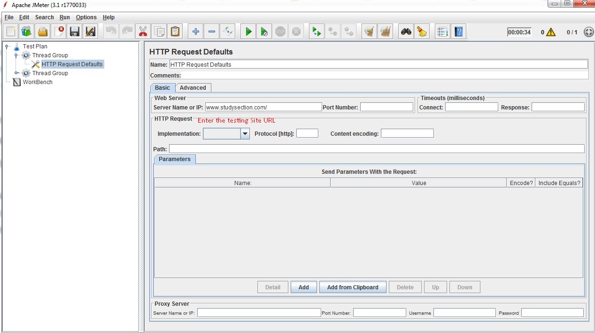The height and width of the screenshot is (333, 595).
Task: Collapse the Test Plan tree node
Action: coord(7,46)
